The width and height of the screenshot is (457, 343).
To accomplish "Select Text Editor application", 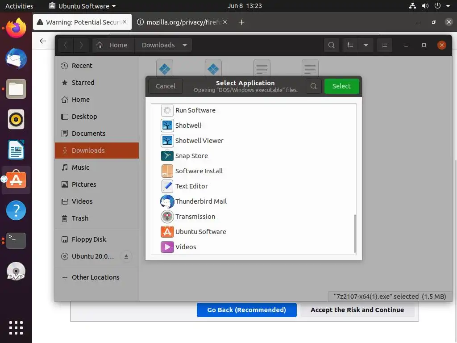I will click(x=253, y=186).
